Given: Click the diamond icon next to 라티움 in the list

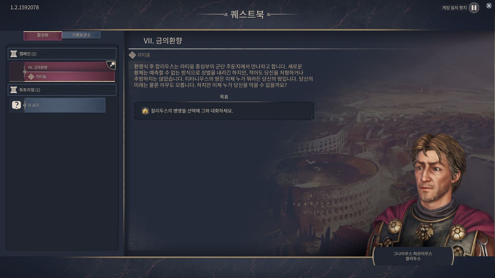Looking at the screenshot, I should 31,77.
